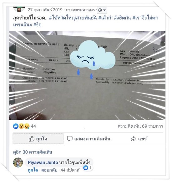
Task: Click the แชร์ share arrow button
Action: 139,139
